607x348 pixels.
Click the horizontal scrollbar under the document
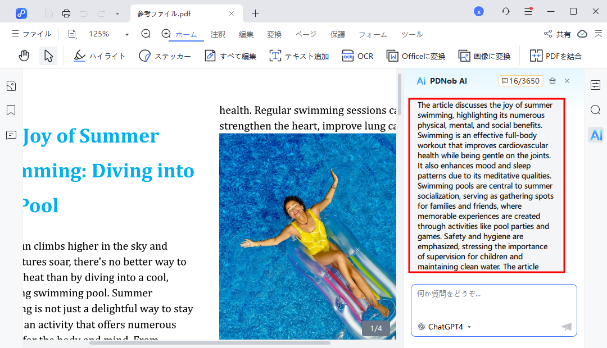click(209, 342)
